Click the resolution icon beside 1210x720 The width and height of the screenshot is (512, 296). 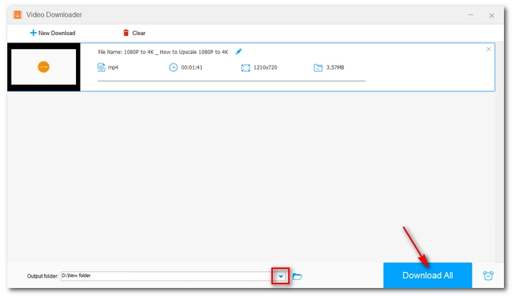tap(246, 67)
